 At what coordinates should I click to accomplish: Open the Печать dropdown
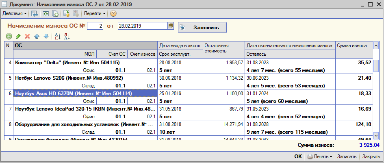[x=320, y=156]
